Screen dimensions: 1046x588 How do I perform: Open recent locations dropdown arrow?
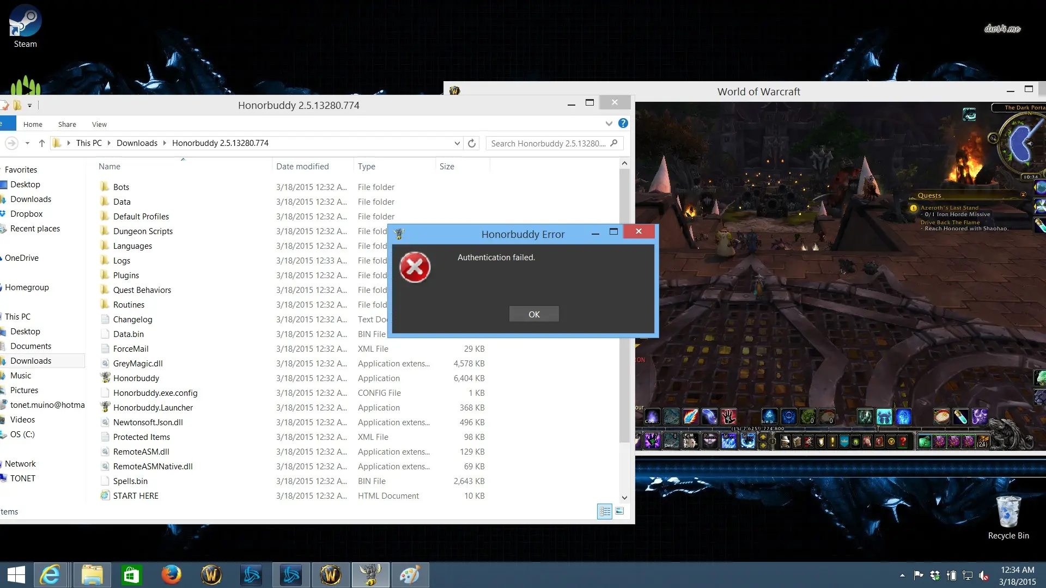click(27, 143)
